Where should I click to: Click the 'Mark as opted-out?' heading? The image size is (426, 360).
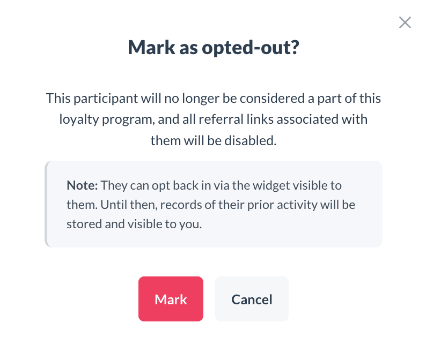(x=213, y=48)
